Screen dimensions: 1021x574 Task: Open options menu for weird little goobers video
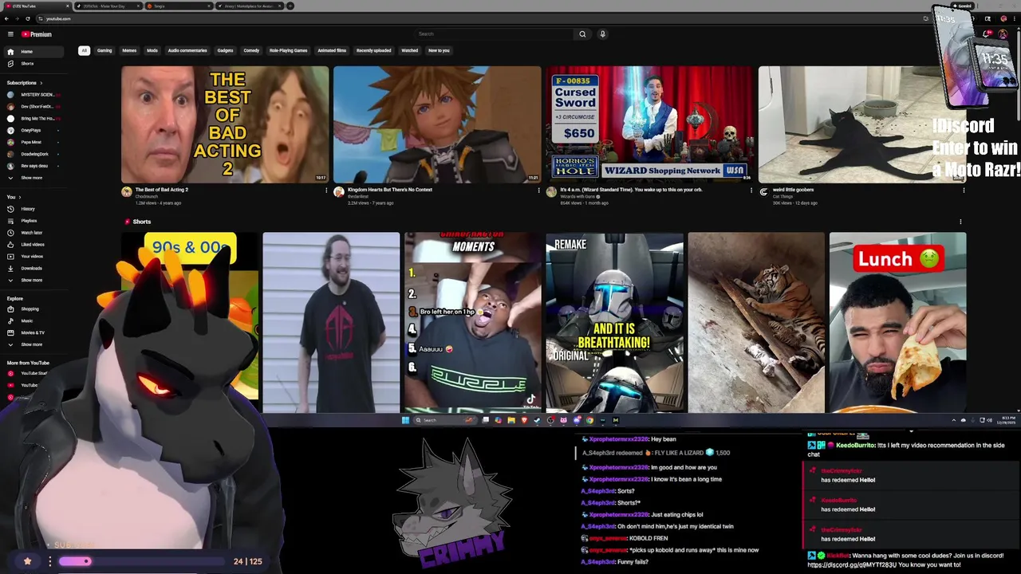point(964,191)
